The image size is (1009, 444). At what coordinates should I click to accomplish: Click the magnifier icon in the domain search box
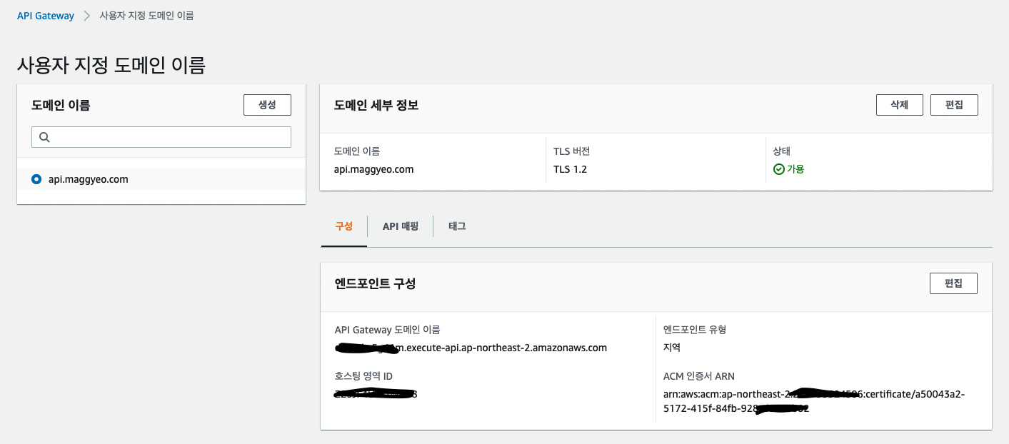pyautogui.click(x=44, y=137)
